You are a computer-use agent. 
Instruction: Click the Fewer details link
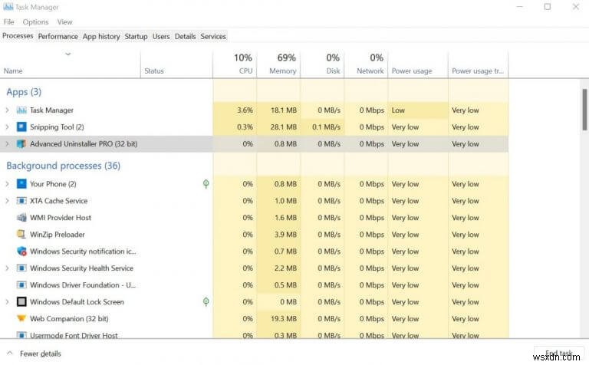(x=40, y=353)
